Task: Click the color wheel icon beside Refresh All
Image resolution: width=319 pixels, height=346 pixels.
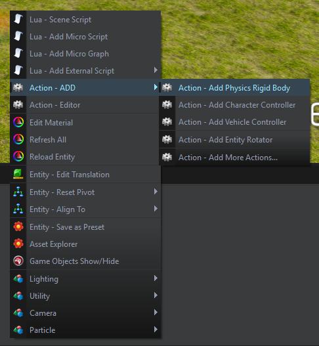Action: 18,140
